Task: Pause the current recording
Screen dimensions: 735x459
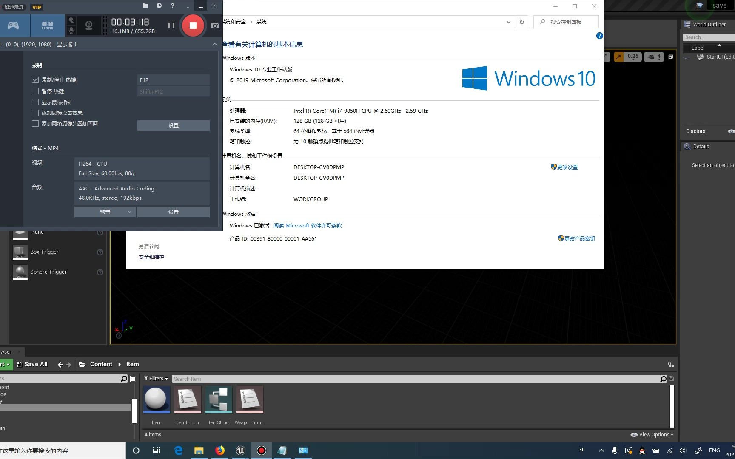Action: pyautogui.click(x=171, y=25)
